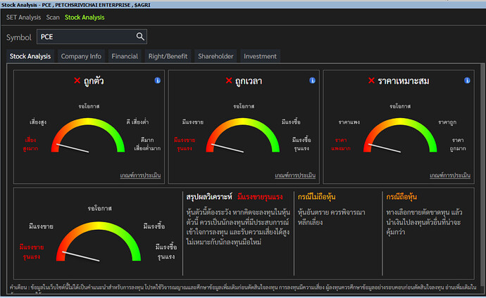Open the Right/Benefit tab

(168, 56)
